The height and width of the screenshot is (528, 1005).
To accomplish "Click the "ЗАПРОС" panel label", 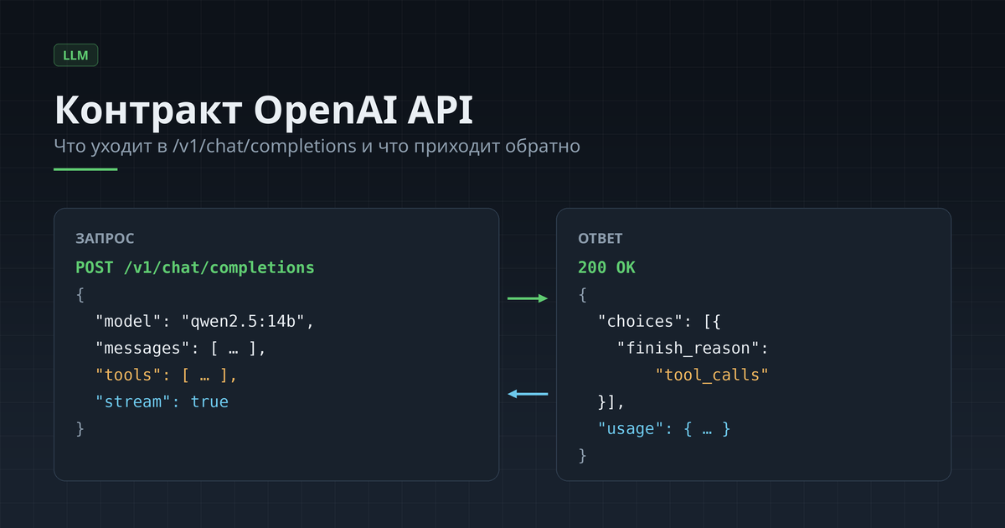I will click(105, 239).
